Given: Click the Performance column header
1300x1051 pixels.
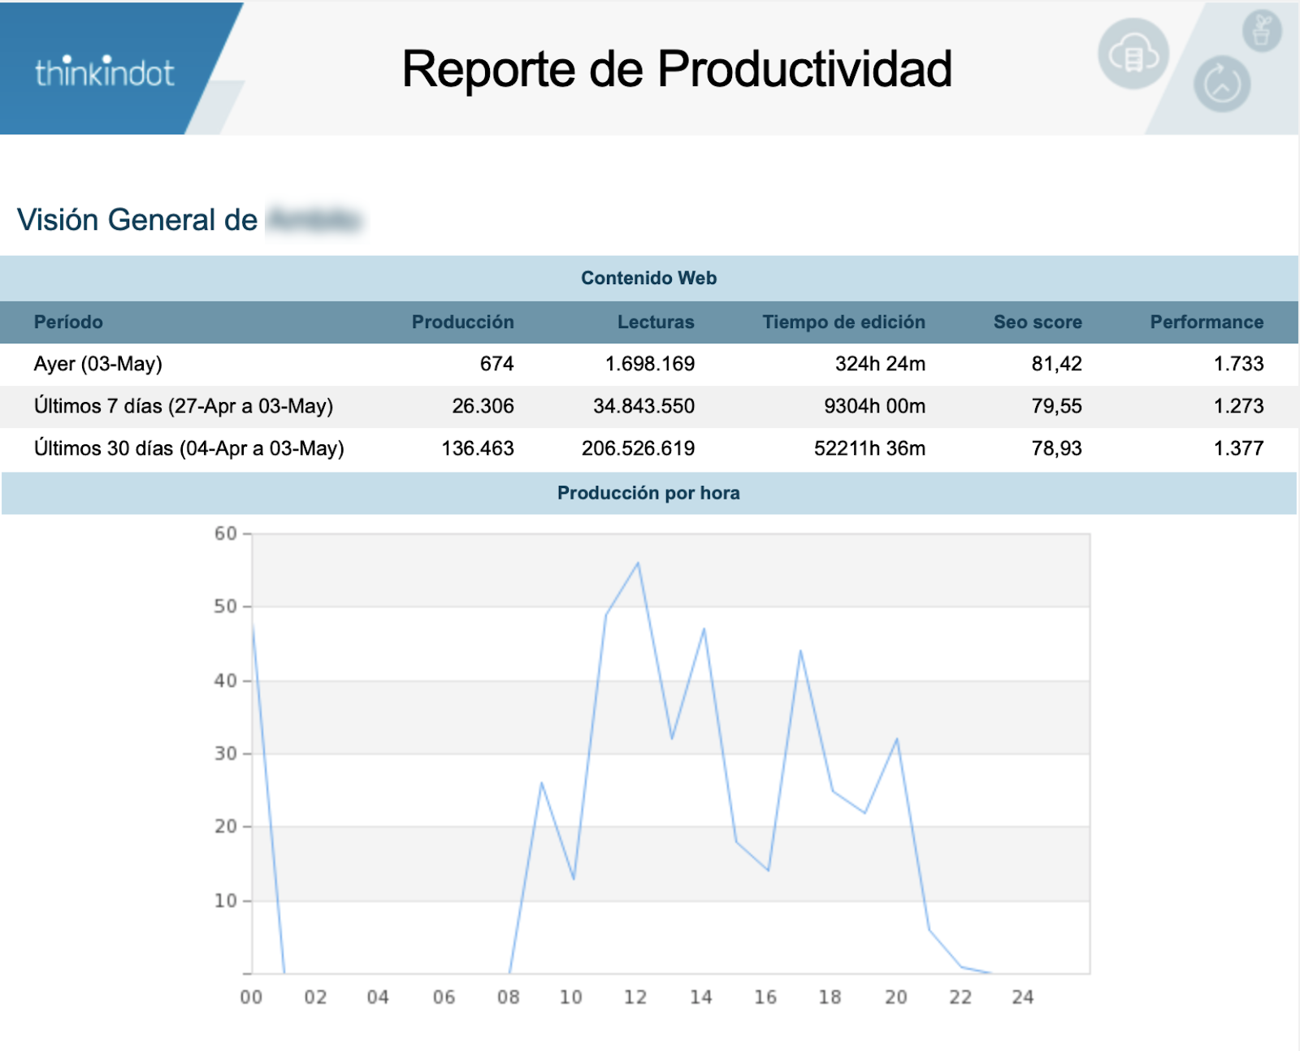Looking at the screenshot, I should (1206, 322).
